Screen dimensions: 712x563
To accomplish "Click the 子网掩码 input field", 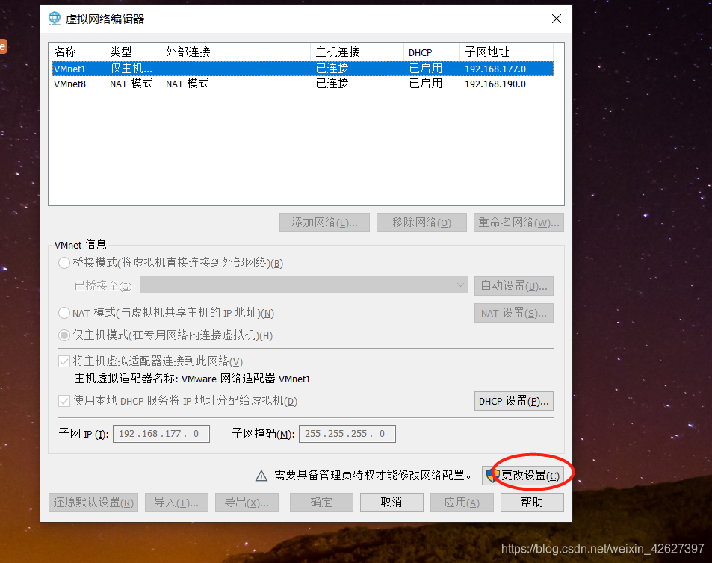I will 347,434.
